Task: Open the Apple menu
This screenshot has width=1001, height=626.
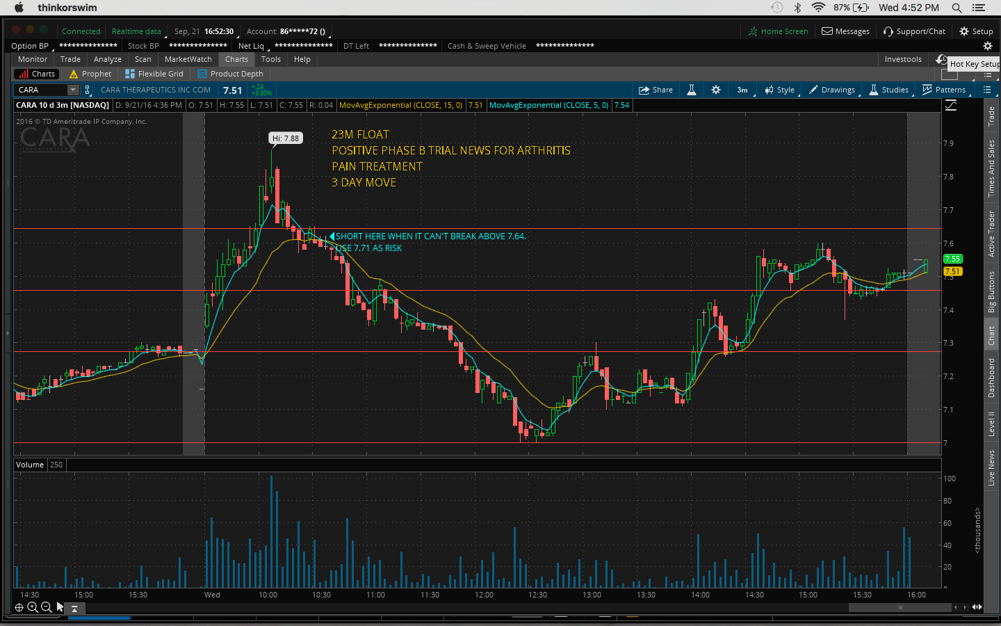Action: (x=19, y=8)
